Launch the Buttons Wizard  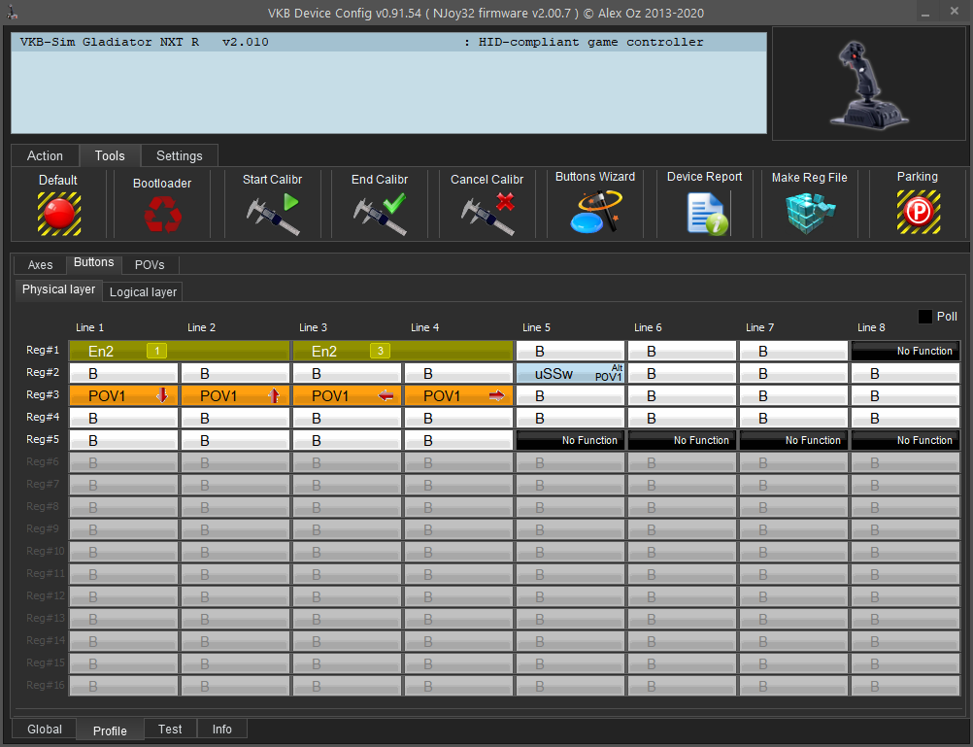coord(595,212)
